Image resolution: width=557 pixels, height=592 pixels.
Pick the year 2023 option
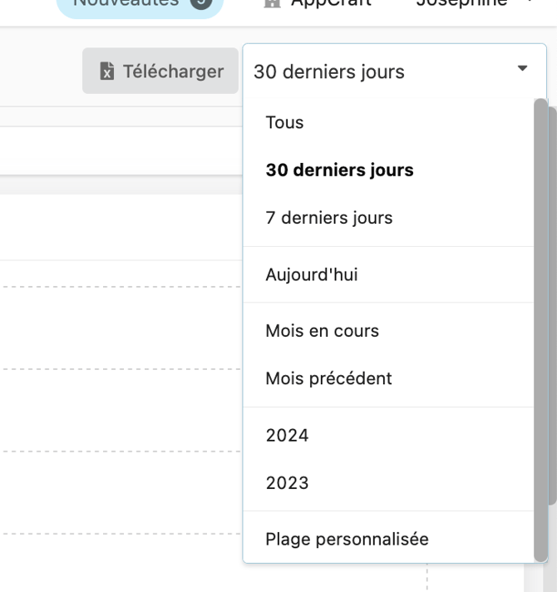[x=287, y=483]
